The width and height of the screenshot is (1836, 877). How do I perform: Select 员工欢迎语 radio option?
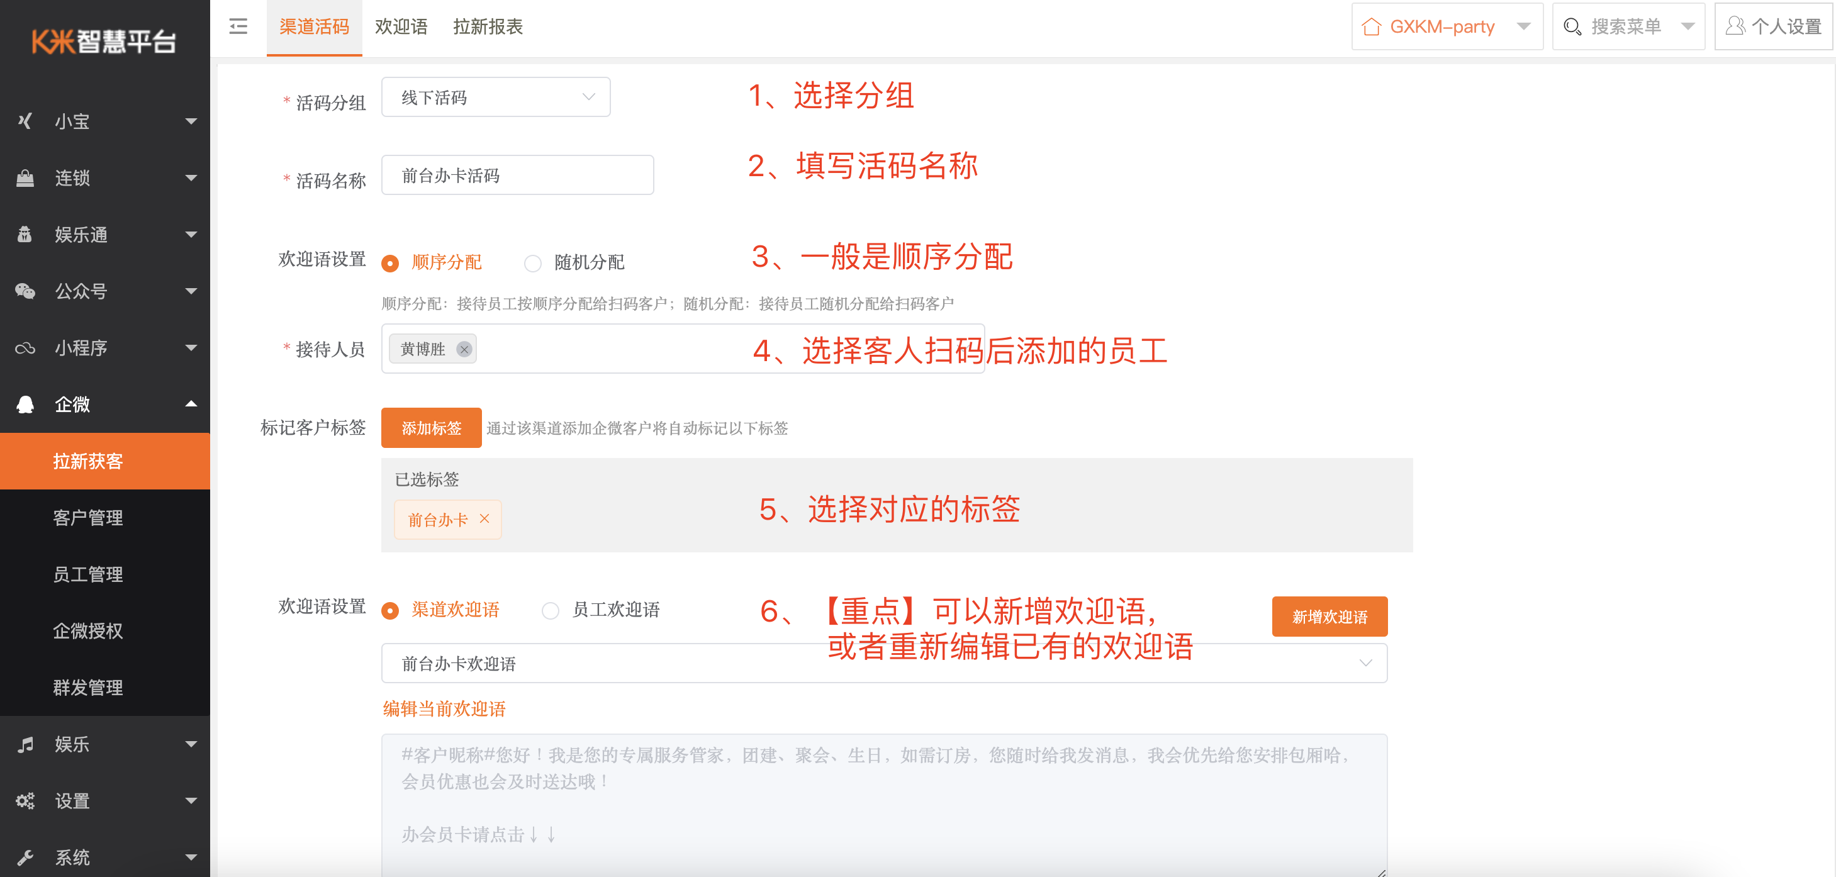550,610
